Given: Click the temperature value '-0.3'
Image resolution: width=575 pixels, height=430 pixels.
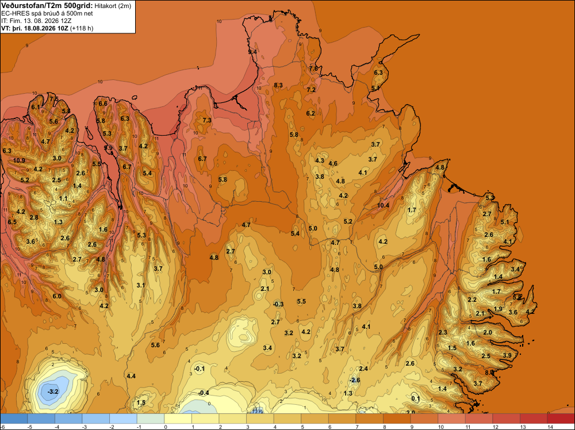Looking at the screenshot, I should (x=278, y=304).
